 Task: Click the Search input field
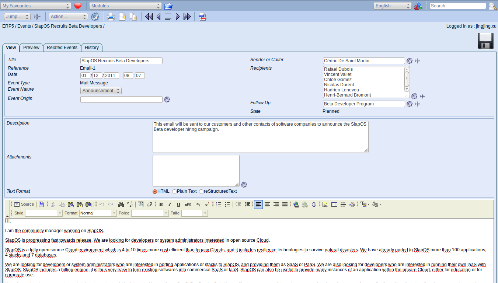pos(458,6)
